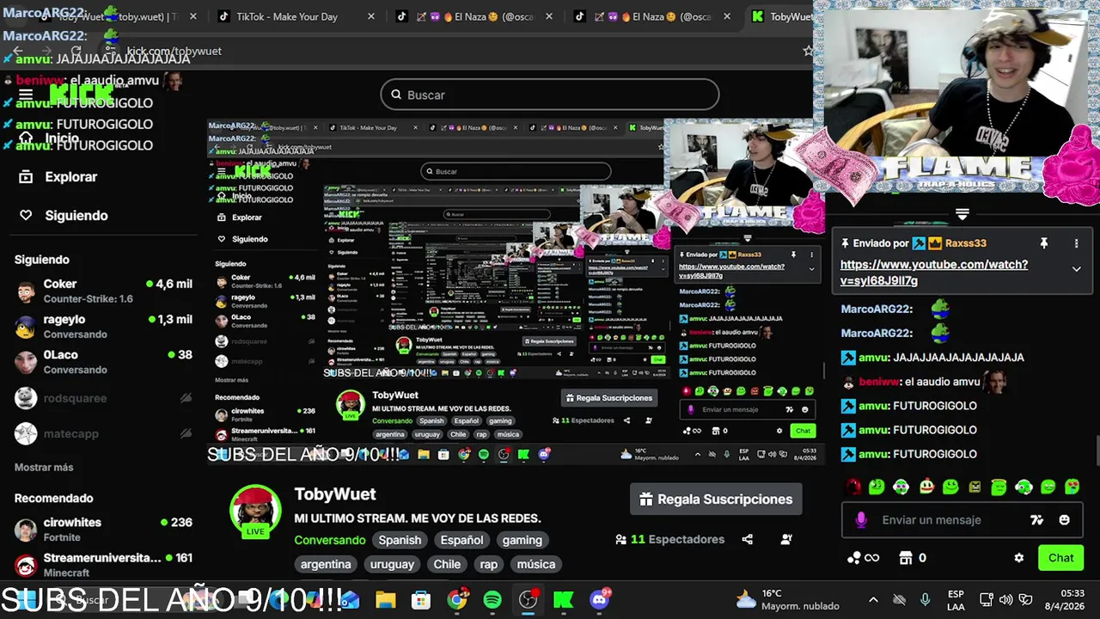Open the pinned YouTube link
The image size is (1100, 619).
pos(933,273)
